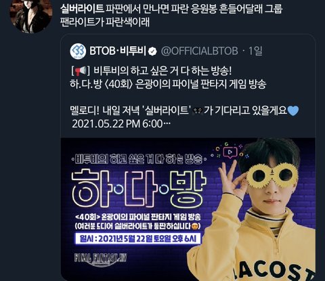The width and height of the screenshot is (325, 281).
Task: Click the BTOB account logo avatar
Action: [x=78, y=51]
